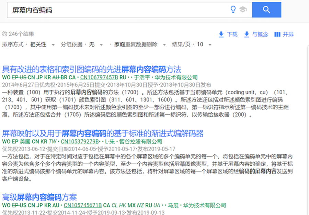
Task: Click the blue magnifier search button
Action: (x=266, y=10)
